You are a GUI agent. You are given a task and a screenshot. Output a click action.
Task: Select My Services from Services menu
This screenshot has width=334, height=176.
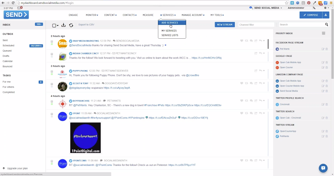coord(169,31)
